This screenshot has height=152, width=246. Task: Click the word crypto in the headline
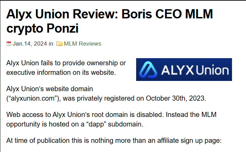coord(25,29)
